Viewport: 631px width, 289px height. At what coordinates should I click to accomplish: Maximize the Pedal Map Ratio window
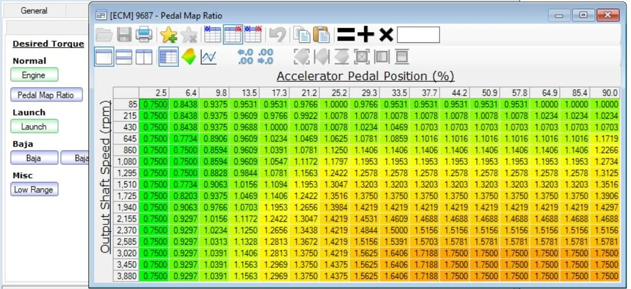(583, 15)
